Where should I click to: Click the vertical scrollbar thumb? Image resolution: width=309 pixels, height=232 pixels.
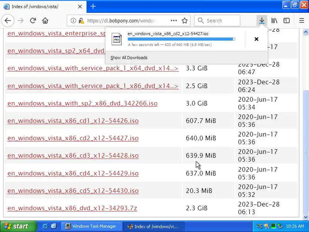(306, 152)
